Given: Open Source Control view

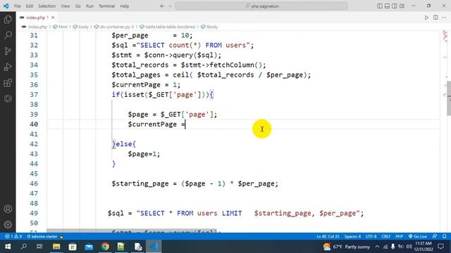Looking at the screenshot, I should (x=8, y=51).
